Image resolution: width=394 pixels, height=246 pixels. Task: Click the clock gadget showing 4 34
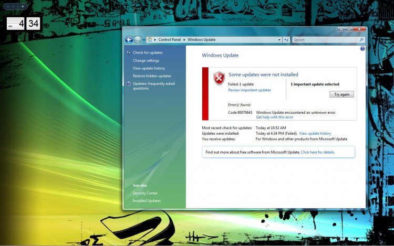pyautogui.click(x=23, y=24)
